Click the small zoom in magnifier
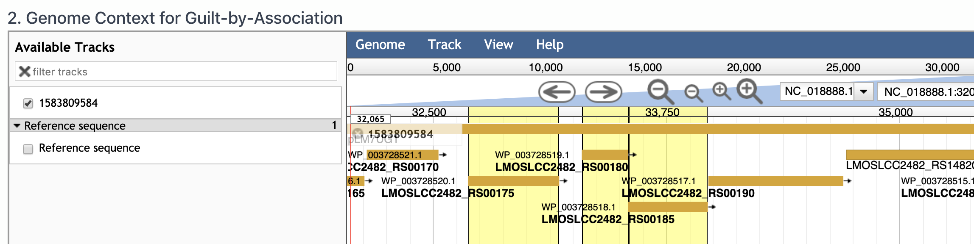The height and width of the screenshot is (244, 974). (722, 91)
